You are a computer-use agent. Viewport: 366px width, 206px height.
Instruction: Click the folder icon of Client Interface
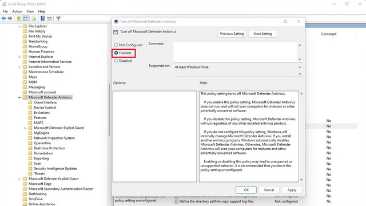point(30,102)
